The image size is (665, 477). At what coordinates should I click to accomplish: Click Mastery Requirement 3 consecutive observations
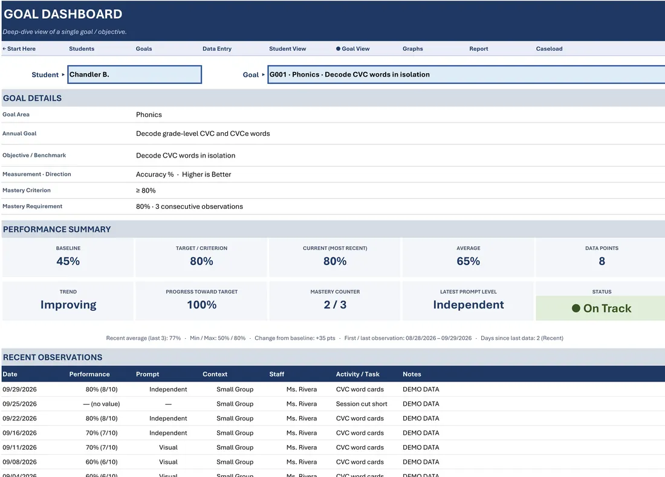[x=189, y=206]
